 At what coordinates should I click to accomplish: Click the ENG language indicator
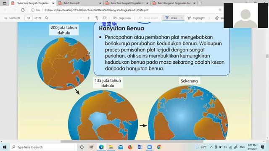pyautogui.click(x=242, y=147)
